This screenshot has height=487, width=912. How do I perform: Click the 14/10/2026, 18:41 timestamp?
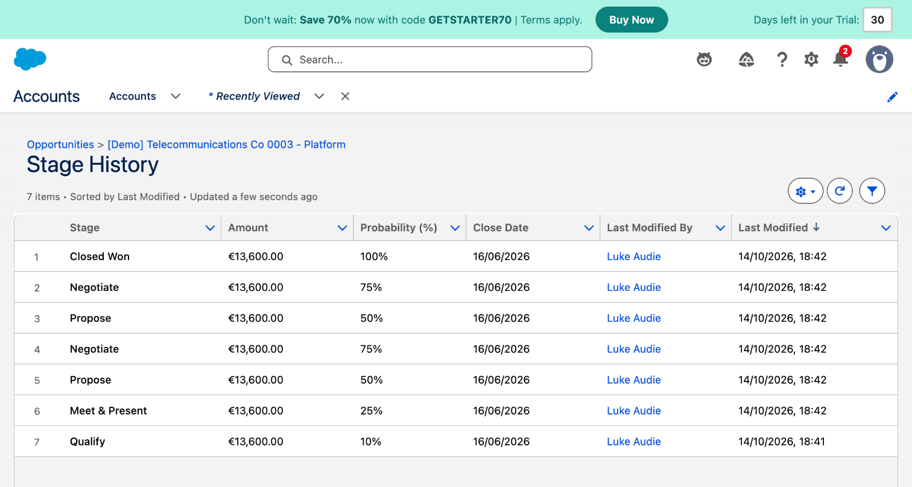point(782,442)
